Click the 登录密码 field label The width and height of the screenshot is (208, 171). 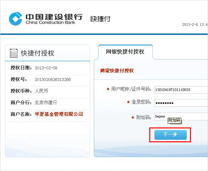coord(142,102)
